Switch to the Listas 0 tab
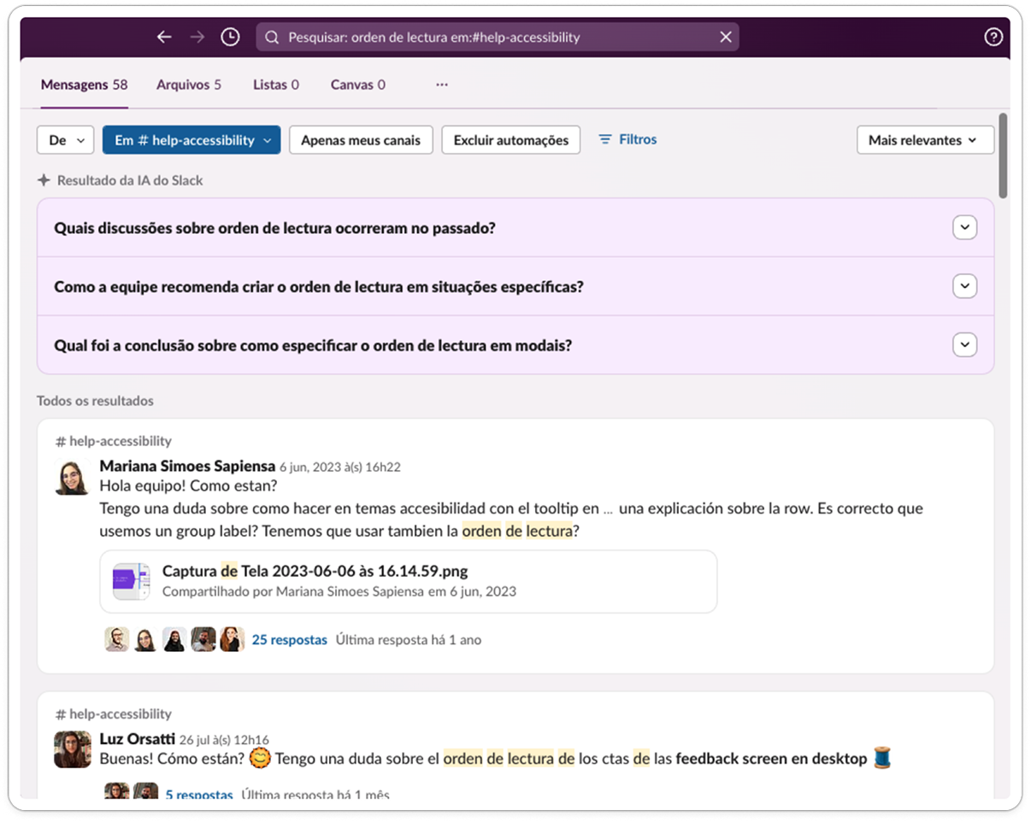The height and width of the screenshot is (822, 1031). pyautogui.click(x=276, y=85)
